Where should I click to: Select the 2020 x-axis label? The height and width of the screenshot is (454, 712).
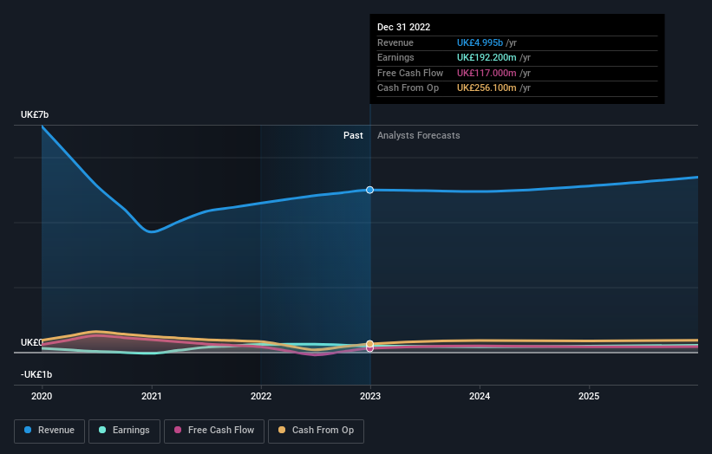[42, 396]
